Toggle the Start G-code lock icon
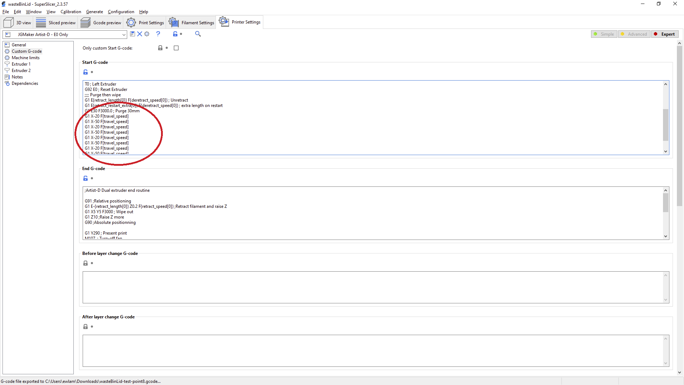The height and width of the screenshot is (385, 684). [x=85, y=72]
